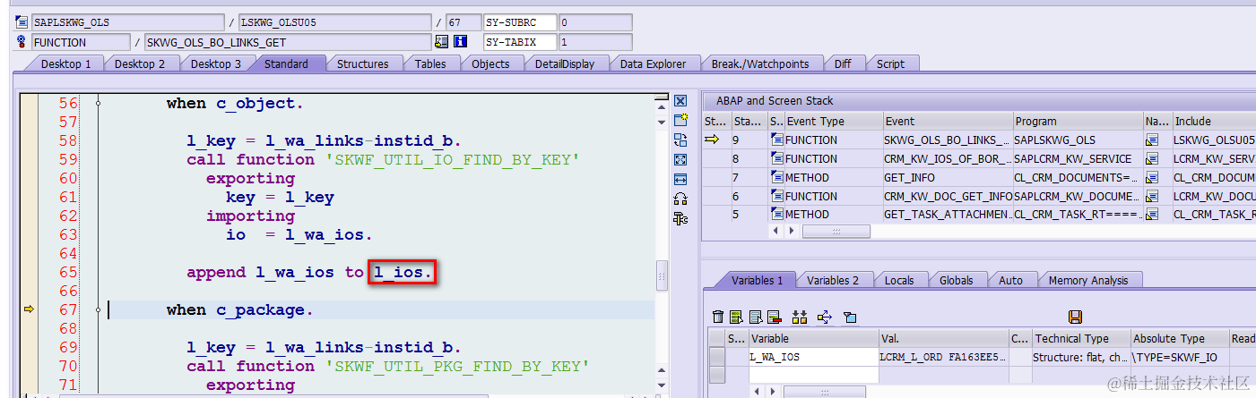Click the orange save floppy disk icon

coord(1076,317)
